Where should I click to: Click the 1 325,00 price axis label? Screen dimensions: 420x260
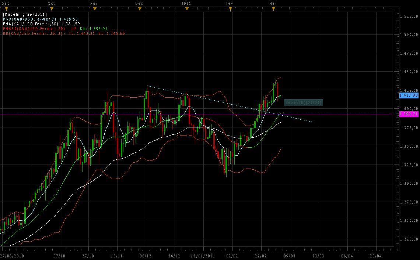(409, 165)
